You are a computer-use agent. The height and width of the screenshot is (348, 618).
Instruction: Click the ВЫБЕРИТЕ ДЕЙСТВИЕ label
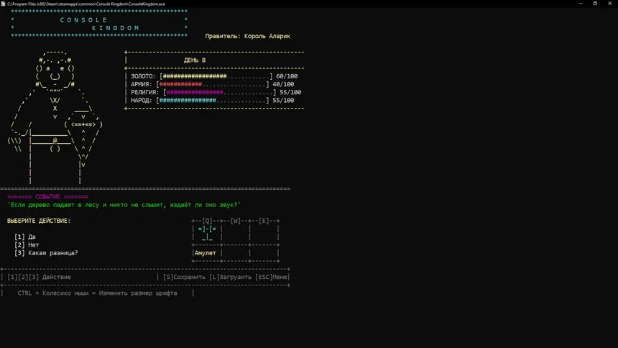(39, 221)
